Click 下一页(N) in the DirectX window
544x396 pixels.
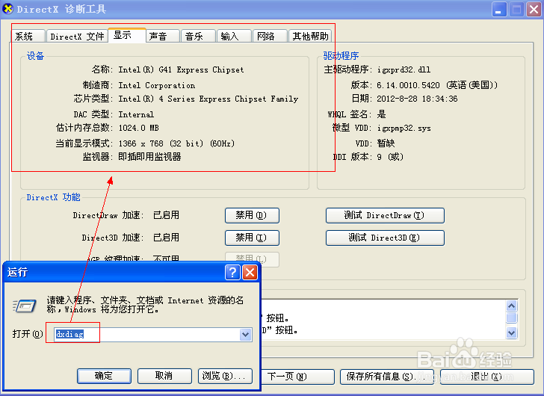[297, 377]
